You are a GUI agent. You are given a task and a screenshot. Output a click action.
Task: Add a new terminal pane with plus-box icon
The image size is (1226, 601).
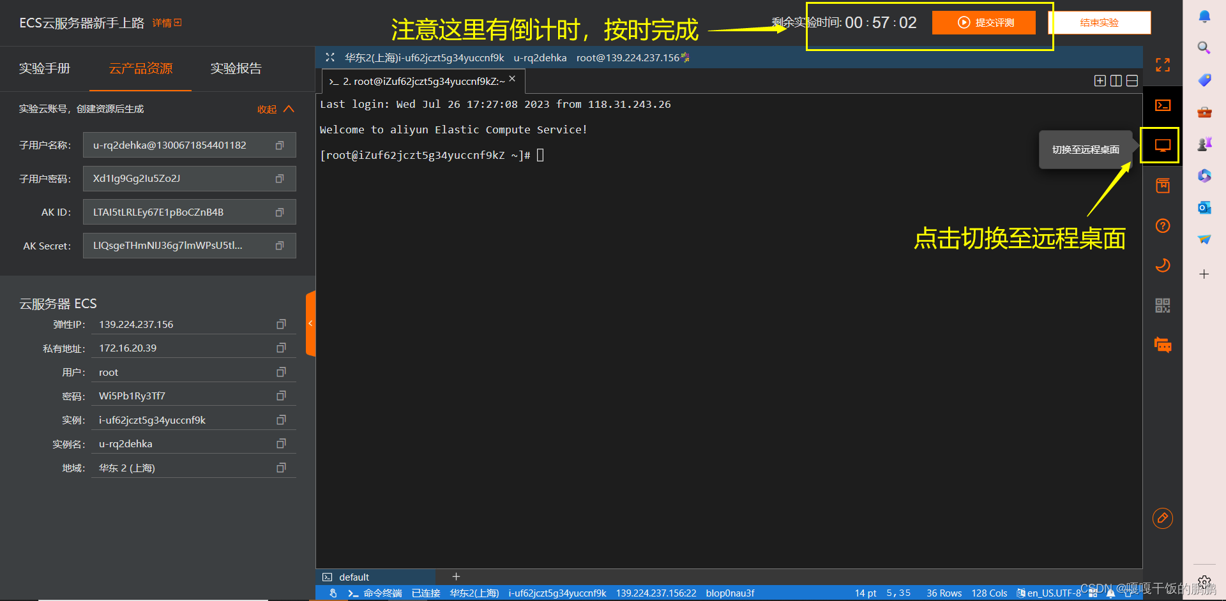[x=1100, y=81]
